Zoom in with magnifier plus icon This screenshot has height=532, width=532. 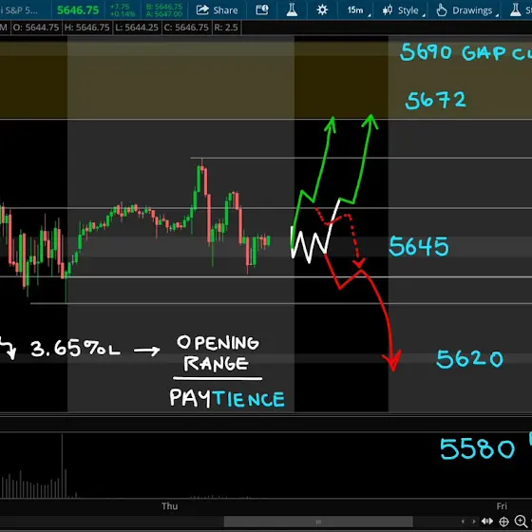coord(521,521)
